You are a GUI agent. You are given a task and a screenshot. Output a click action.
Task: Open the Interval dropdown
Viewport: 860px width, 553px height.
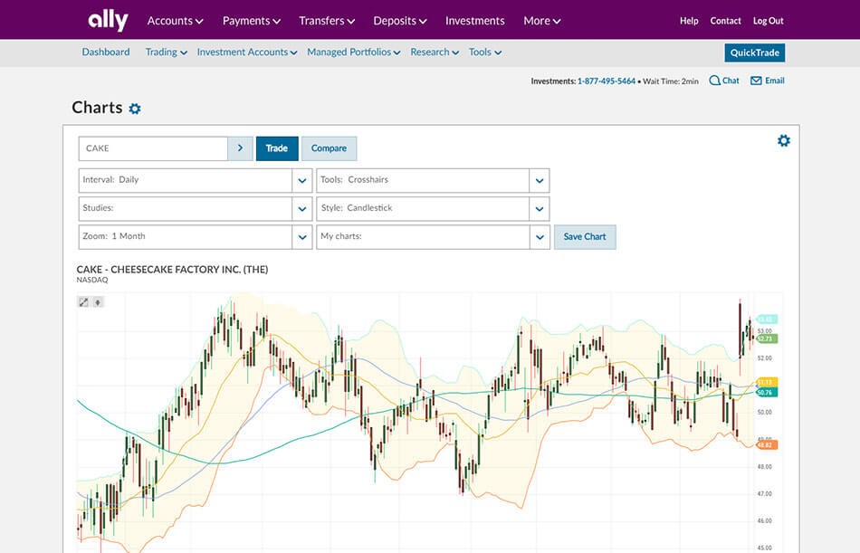click(x=302, y=180)
